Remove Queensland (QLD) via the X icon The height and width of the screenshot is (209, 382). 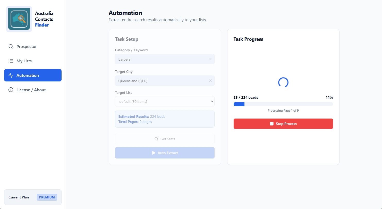coord(210,81)
